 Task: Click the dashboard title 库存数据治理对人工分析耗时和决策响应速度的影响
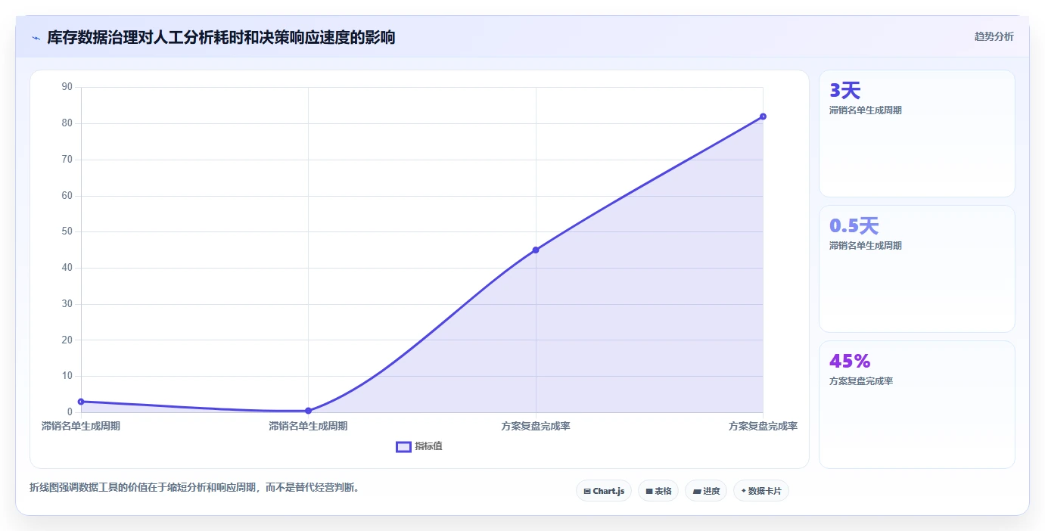click(221, 37)
